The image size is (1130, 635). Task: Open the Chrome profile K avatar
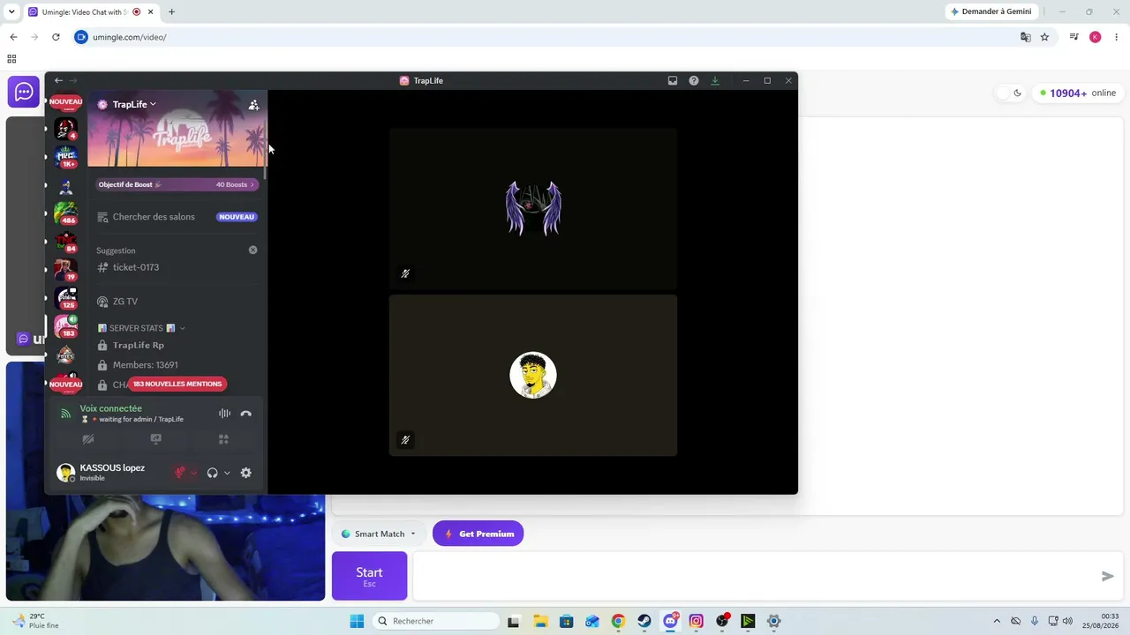pos(1096,37)
